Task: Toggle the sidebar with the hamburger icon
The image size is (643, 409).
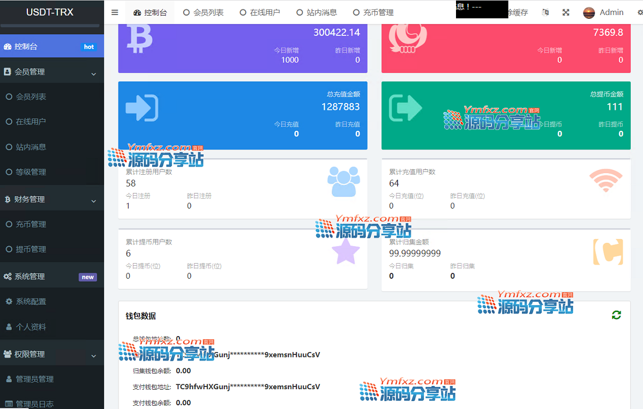Action: 115,12
